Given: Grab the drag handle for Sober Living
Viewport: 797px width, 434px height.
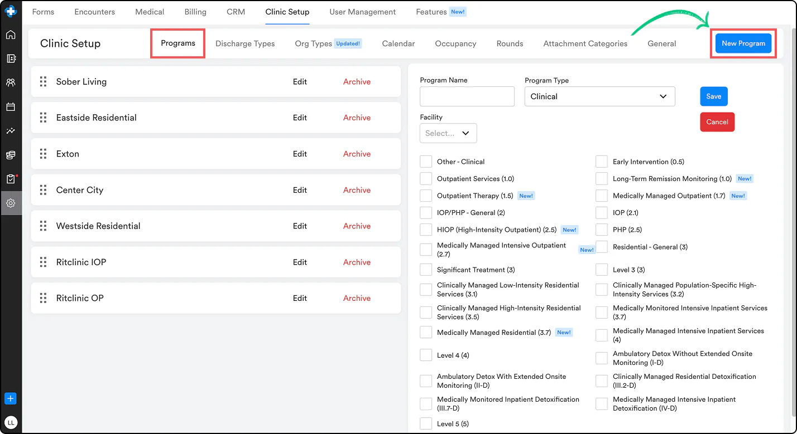Looking at the screenshot, I should [x=43, y=82].
